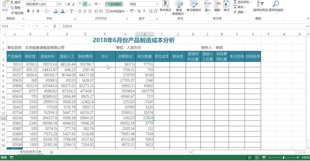
Task: Click the 合计 header cell
Action: coord(105,56)
